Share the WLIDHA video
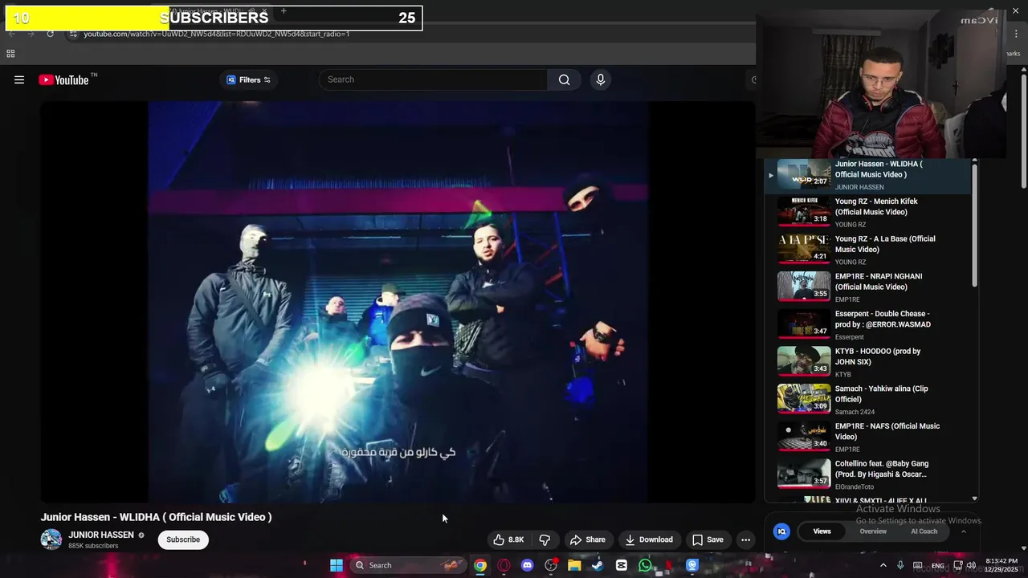 click(588, 539)
